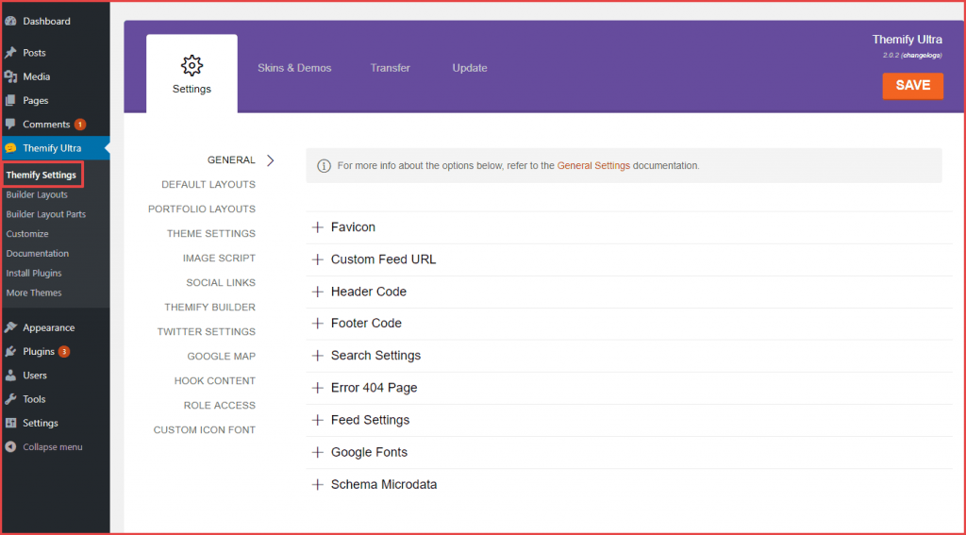Screen dimensions: 966x535
Task: Click the Plugins plug icon
Action: coord(10,351)
